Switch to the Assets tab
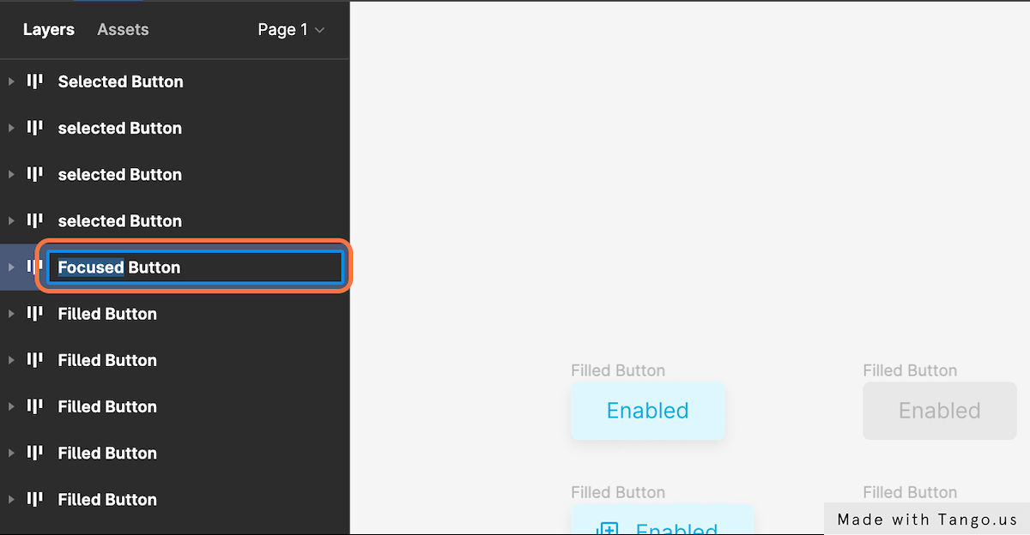1030x535 pixels. tap(123, 29)
